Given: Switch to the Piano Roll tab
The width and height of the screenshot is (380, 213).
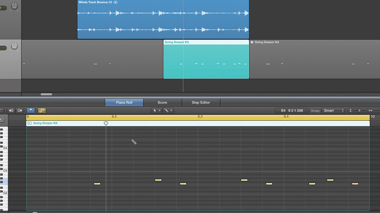Looking at the screenshot, I should pyautogui.click(x=124, y=102).
